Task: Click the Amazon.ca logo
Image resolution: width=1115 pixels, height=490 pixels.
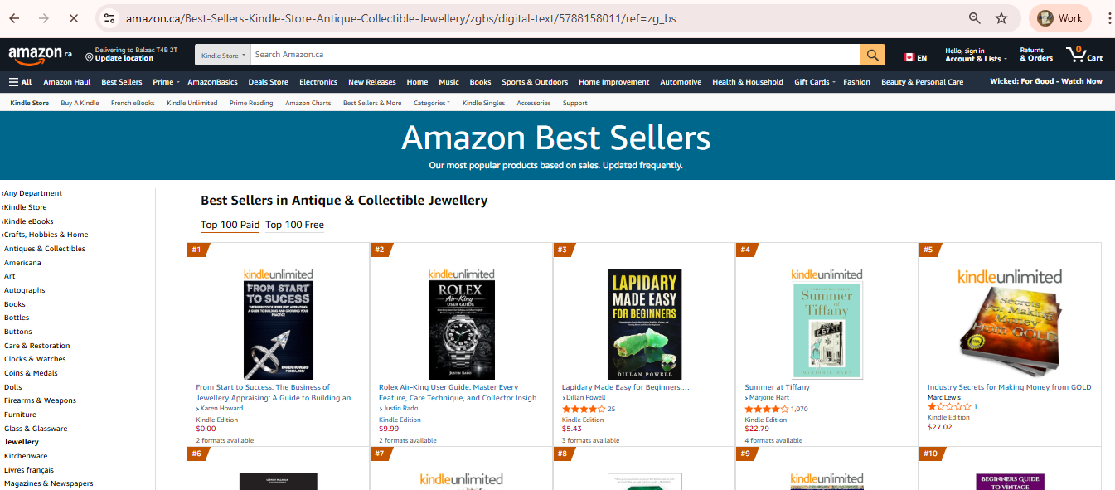Action: pos(40,55)
